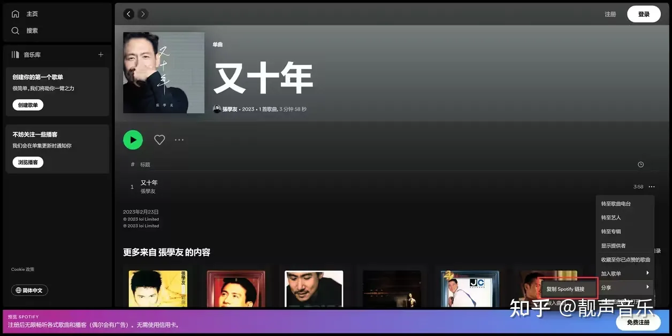Choose 复制 Spotify 链接
Screen dimensions: 672x336
coord(568,289)
